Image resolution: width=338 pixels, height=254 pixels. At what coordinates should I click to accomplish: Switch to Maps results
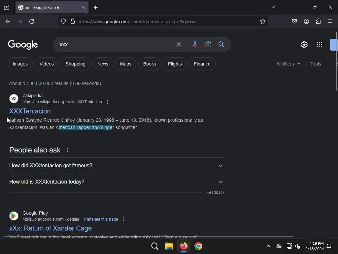126,64
